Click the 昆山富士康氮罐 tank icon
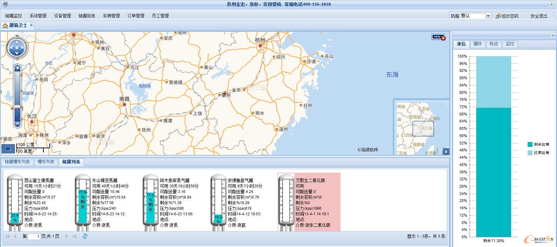This screenshot has height=247, width=557. point(15,202)
